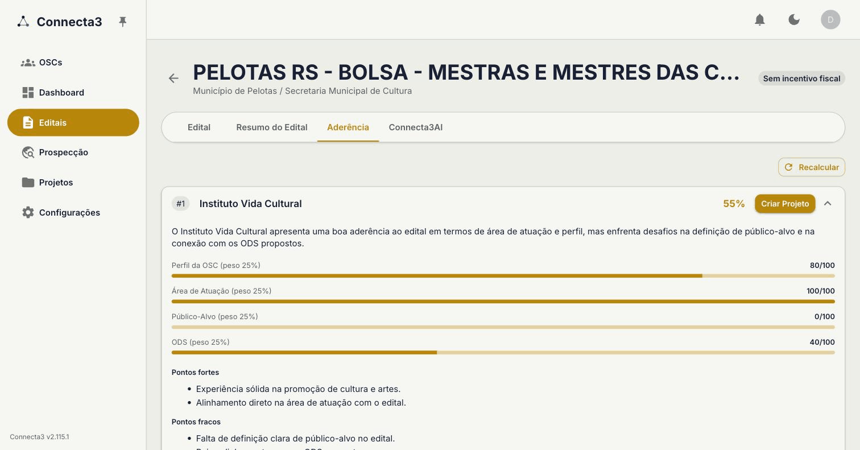Click the Perfil da OSC progress bar
The width and height of the screenshot is (860, 450).
coord(503,276)
